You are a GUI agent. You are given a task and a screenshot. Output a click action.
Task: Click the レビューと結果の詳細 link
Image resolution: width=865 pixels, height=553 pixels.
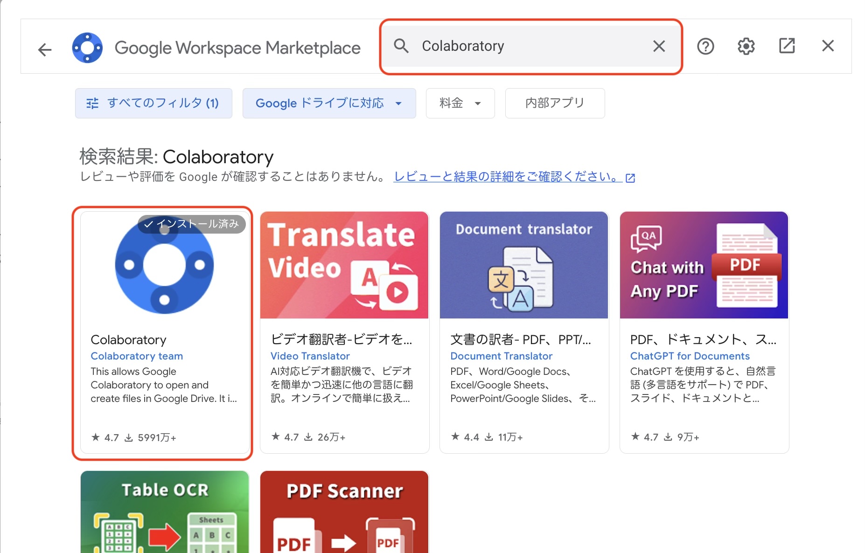508,177
